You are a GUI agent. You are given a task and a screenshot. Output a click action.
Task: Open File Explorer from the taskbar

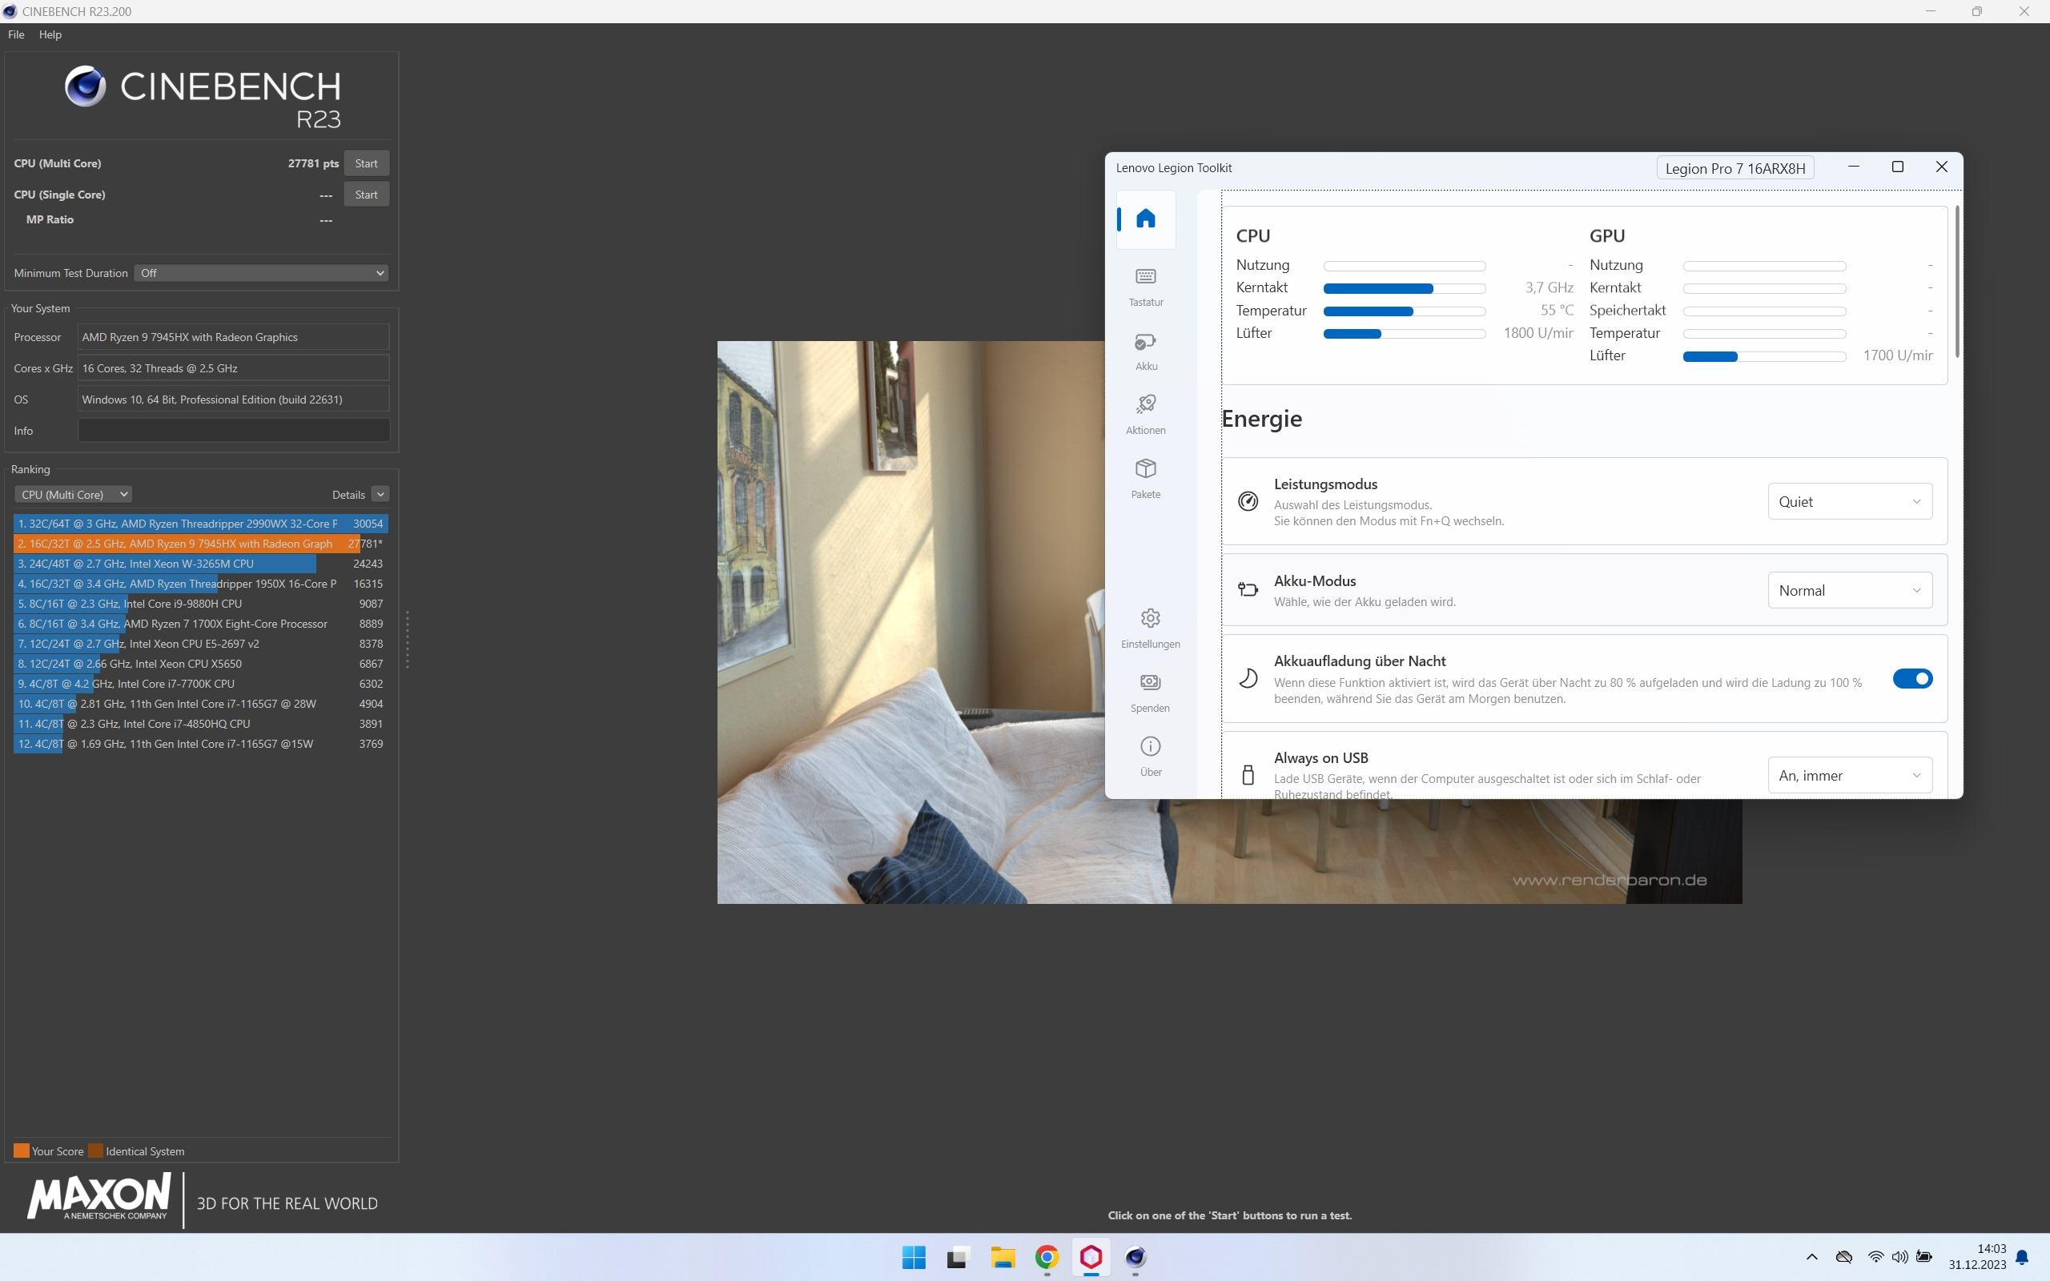(x=1003, y=1257)
